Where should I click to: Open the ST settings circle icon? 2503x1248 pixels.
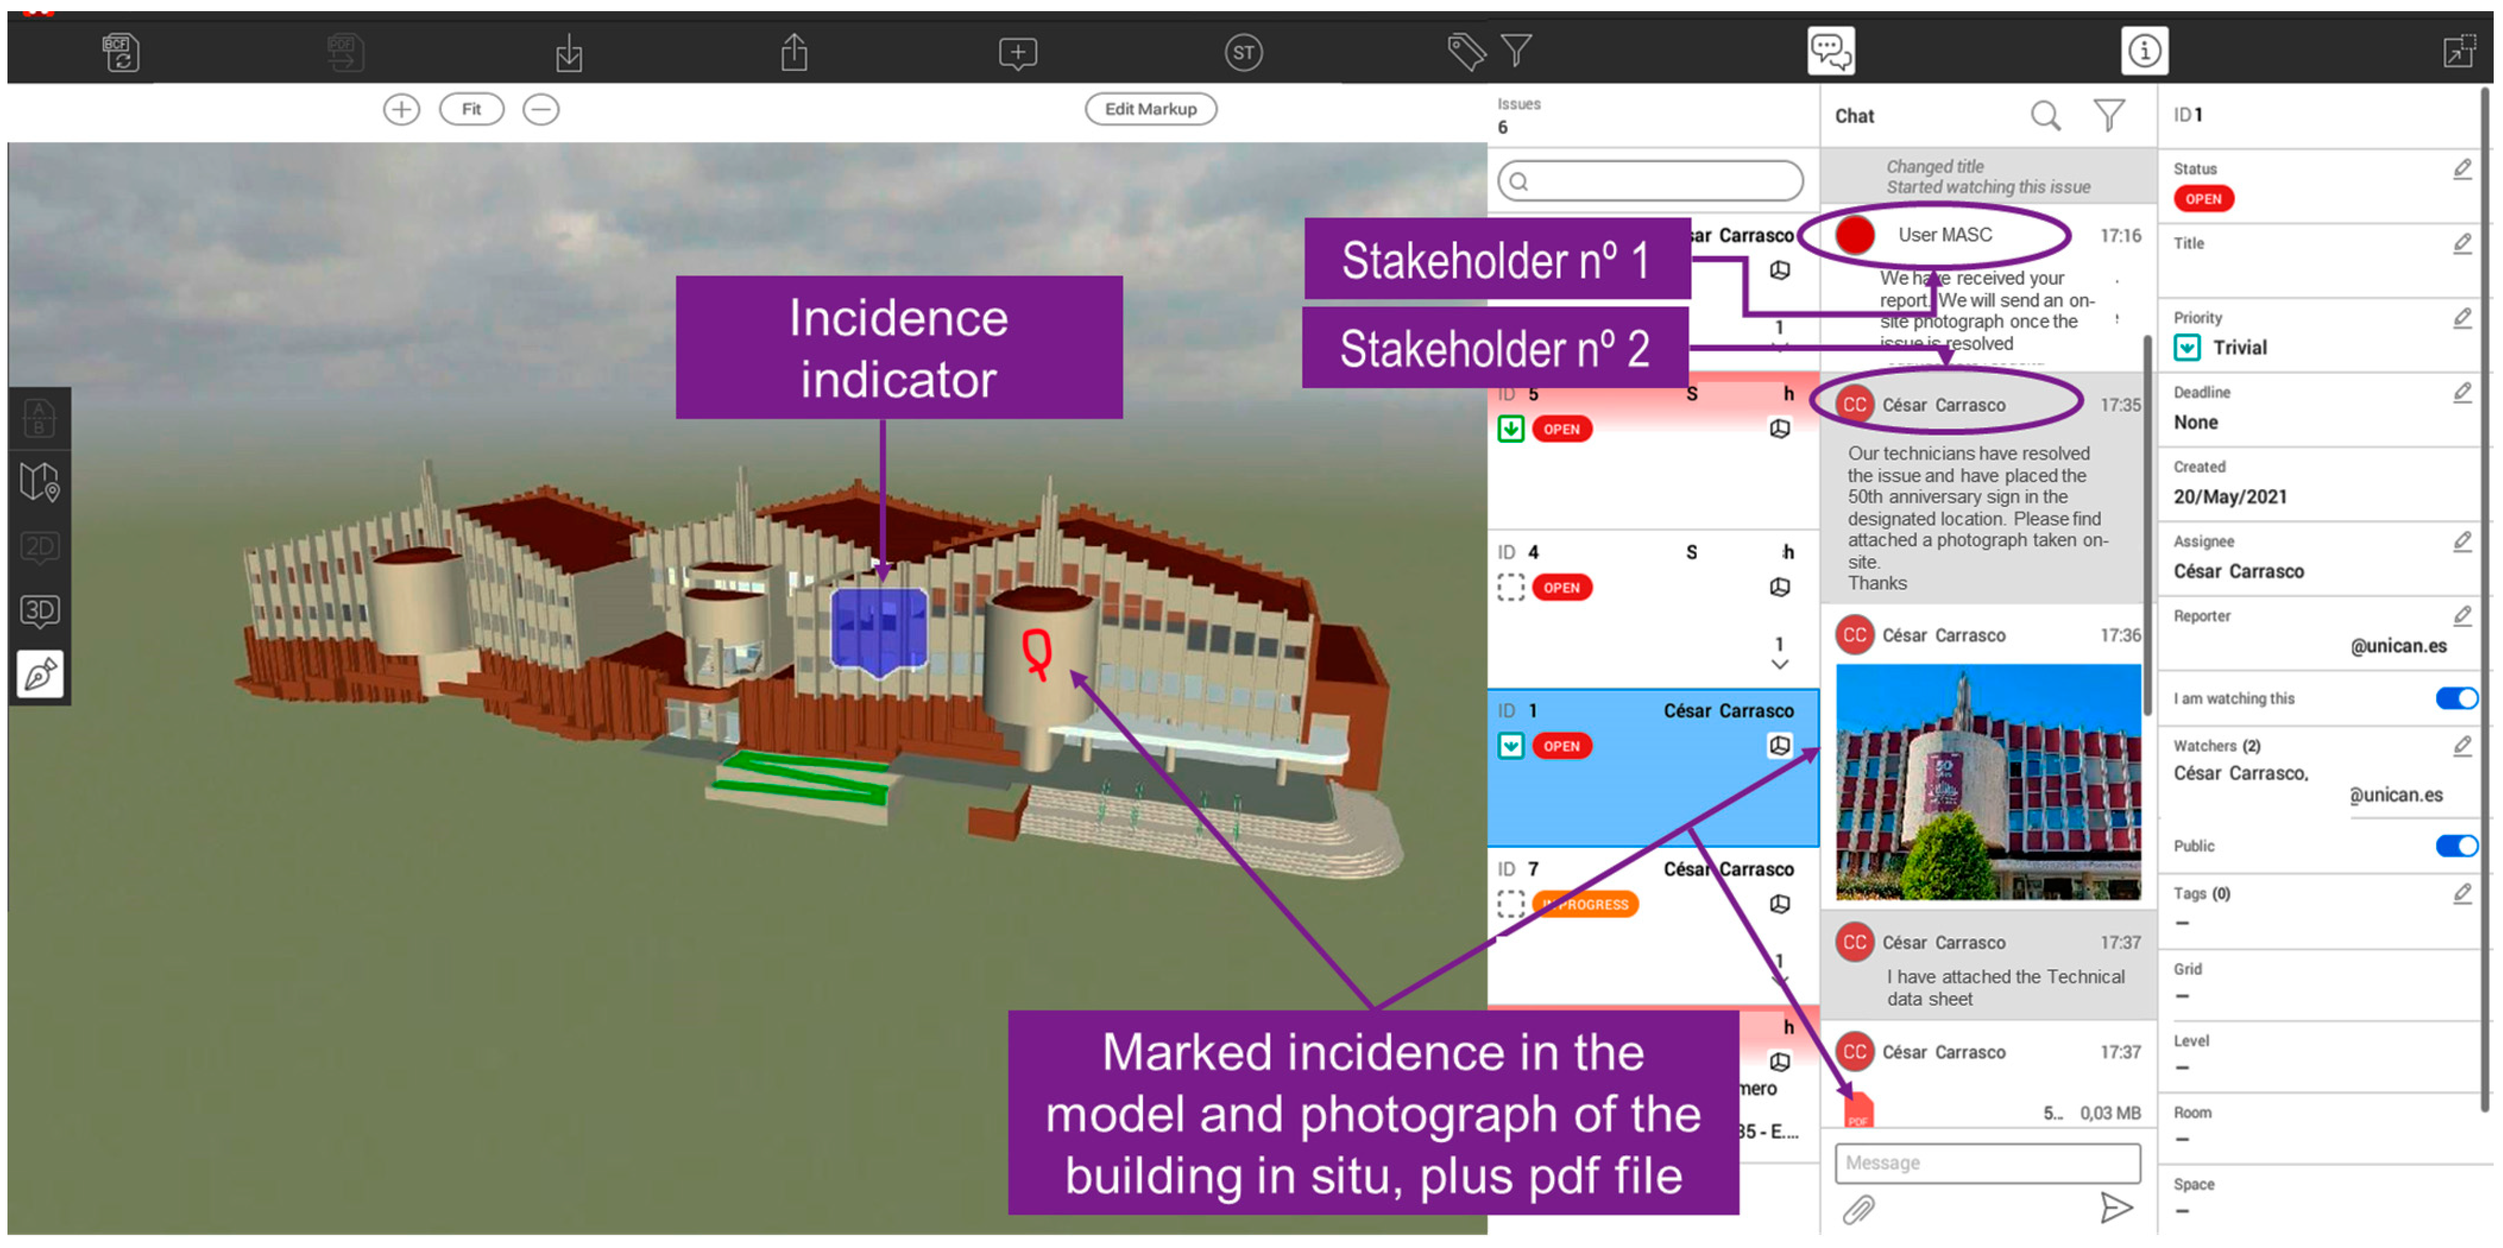point(1242,52)
